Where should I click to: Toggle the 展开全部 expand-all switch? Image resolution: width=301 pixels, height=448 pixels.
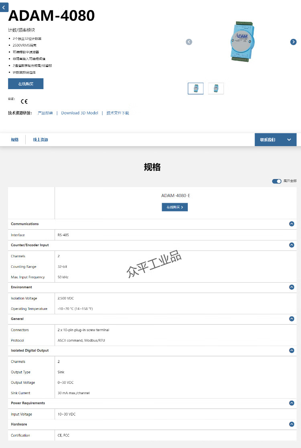pyautogui.click(x=277, y=181)
